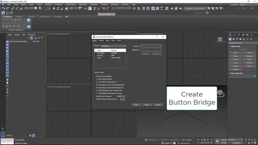Click the object color swatch in Name and Color
Viewport: 258px width, 145px height.
(254, 76)
